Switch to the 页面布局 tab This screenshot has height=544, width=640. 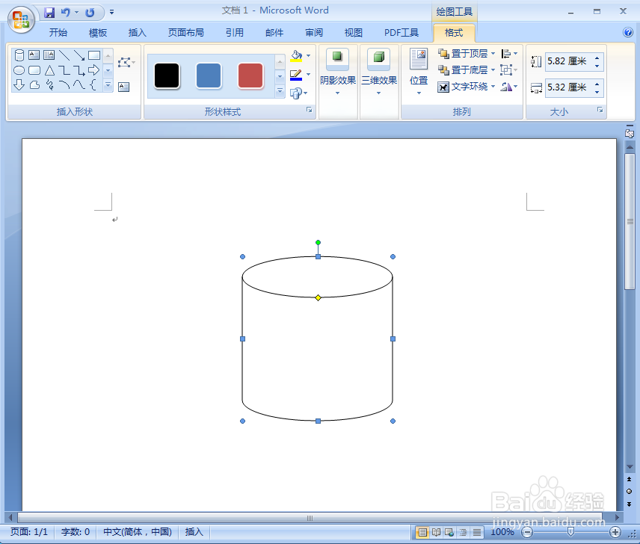185,33
